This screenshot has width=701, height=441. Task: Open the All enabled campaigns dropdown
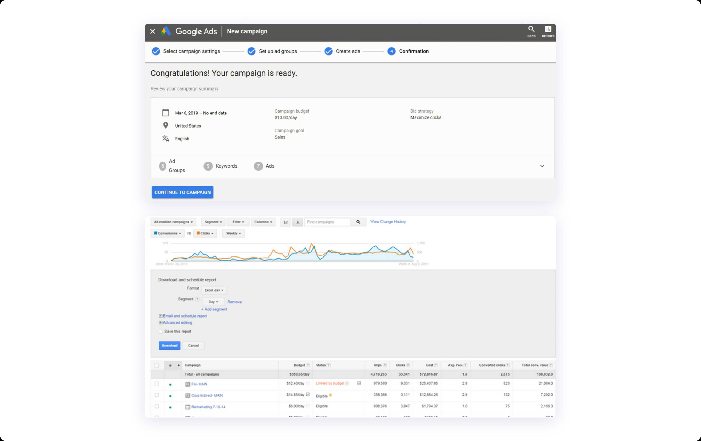[x=173, y=222]
